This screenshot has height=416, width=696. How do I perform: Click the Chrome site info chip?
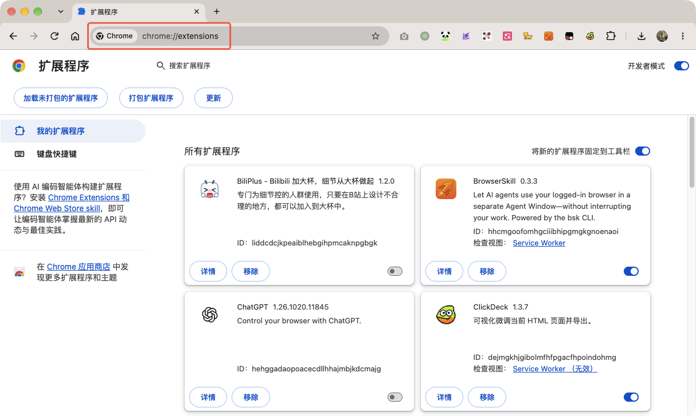pyautogui.click(x=115, y=36)
